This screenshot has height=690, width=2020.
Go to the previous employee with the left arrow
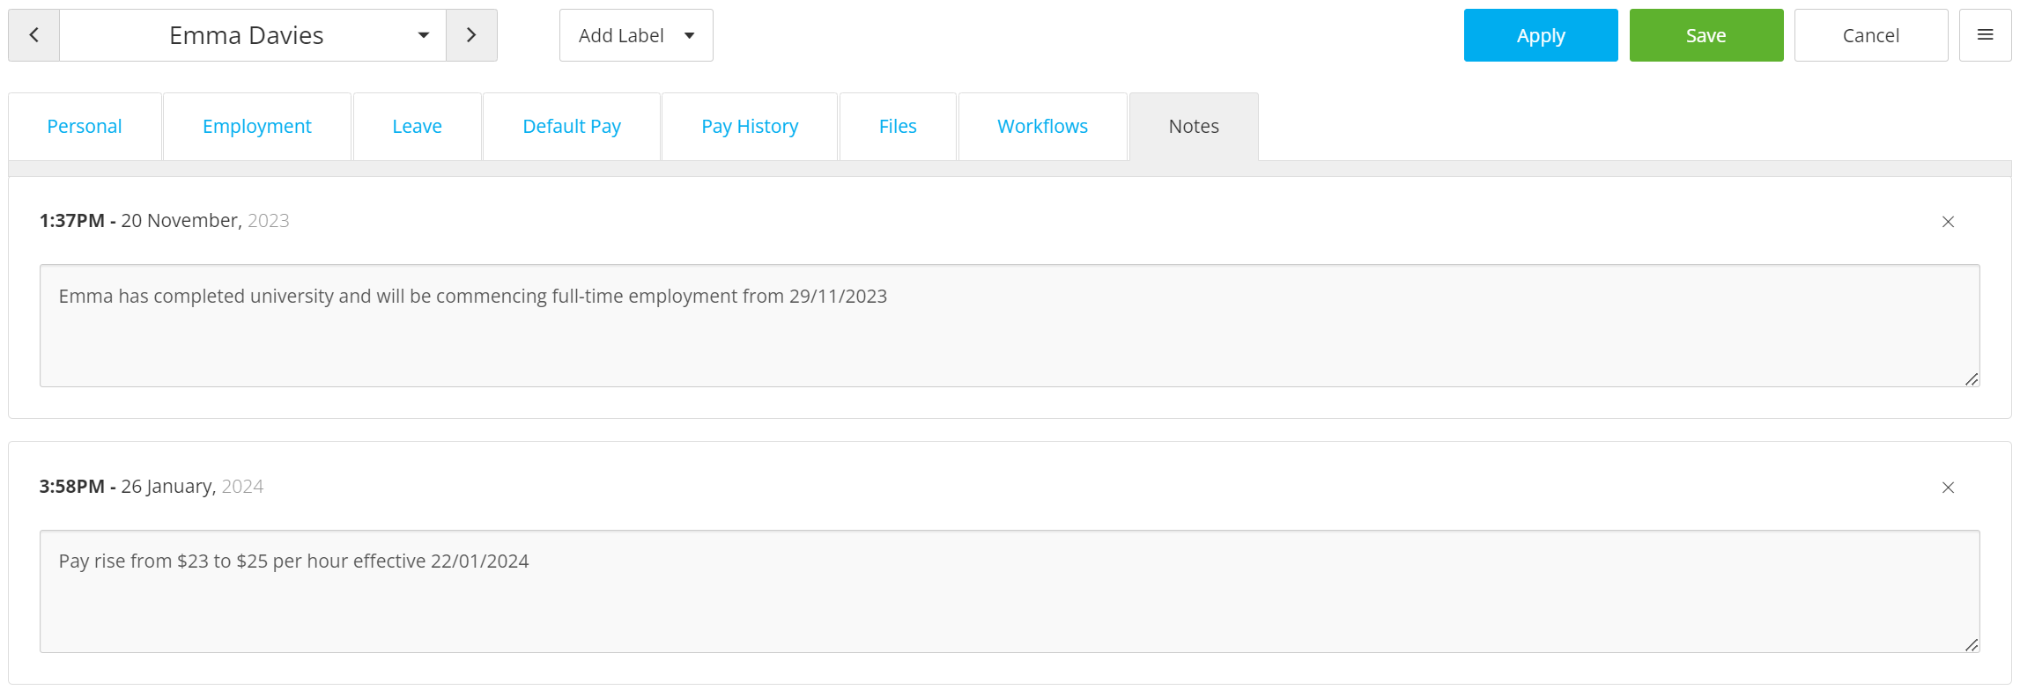click(33, 35)
